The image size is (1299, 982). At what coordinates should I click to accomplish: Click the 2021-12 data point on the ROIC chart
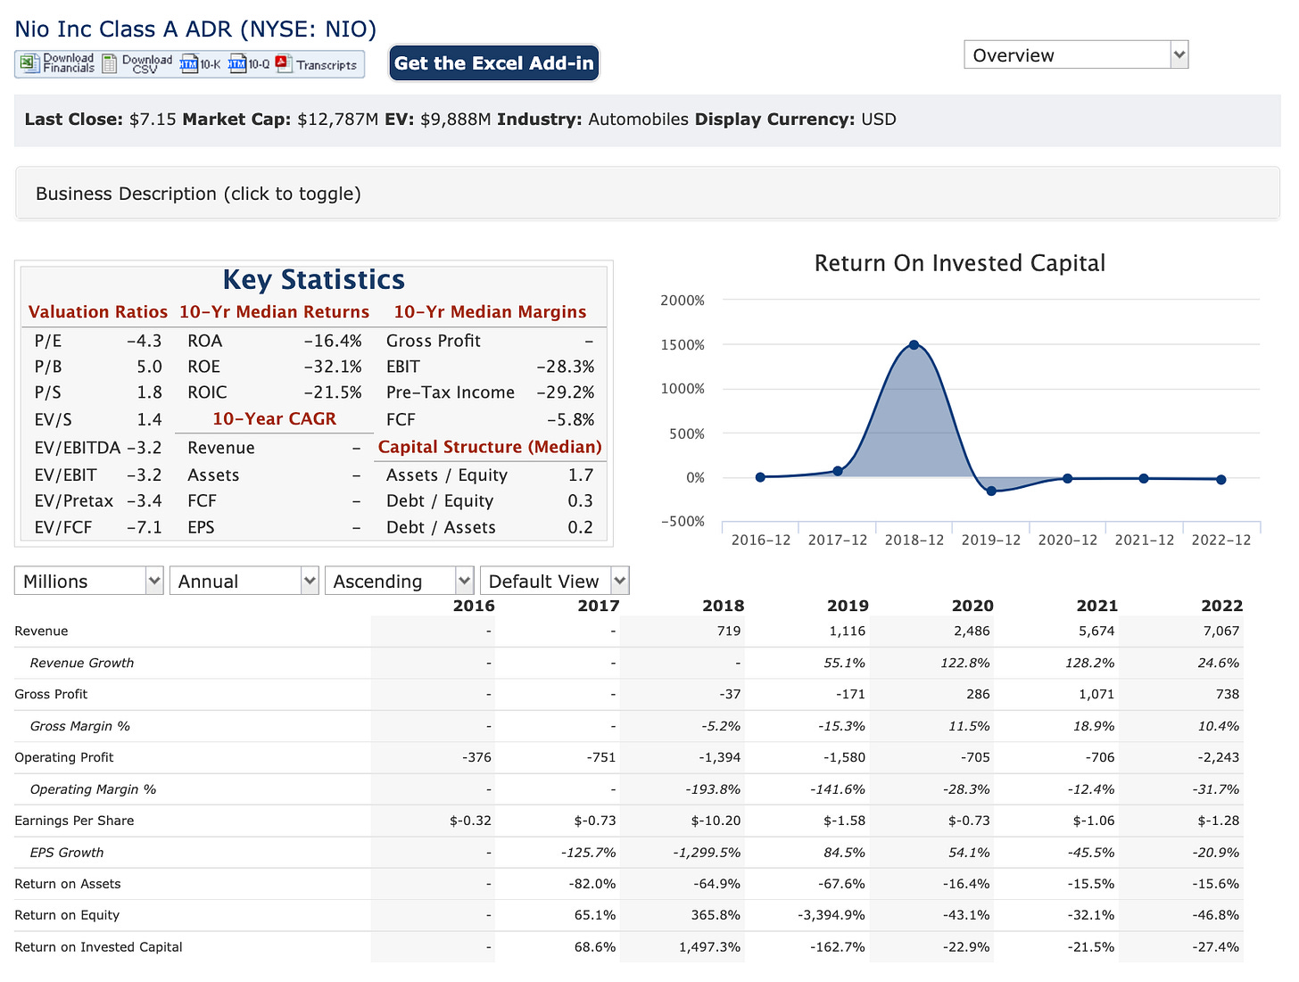pyautogui.click(x=1144, y=479)
